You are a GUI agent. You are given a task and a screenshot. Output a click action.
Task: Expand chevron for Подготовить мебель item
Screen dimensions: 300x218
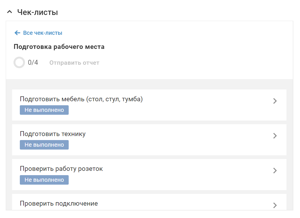pyautogui.click(x=275, y=101)
